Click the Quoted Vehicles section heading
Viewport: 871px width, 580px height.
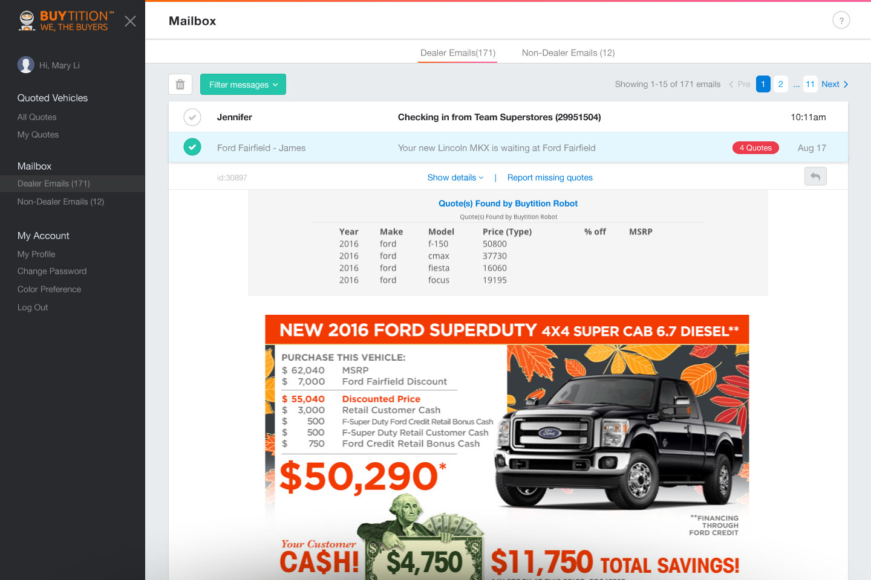point(53,98)
